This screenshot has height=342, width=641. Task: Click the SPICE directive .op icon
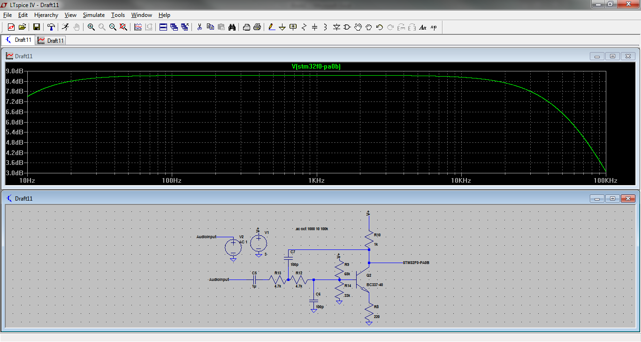pyautogui.click(x=434, y=27)
